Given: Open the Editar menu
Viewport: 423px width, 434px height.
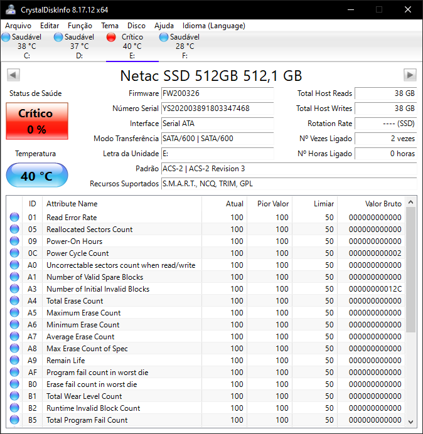Looking at the screenshot, I should click(50, 26).
